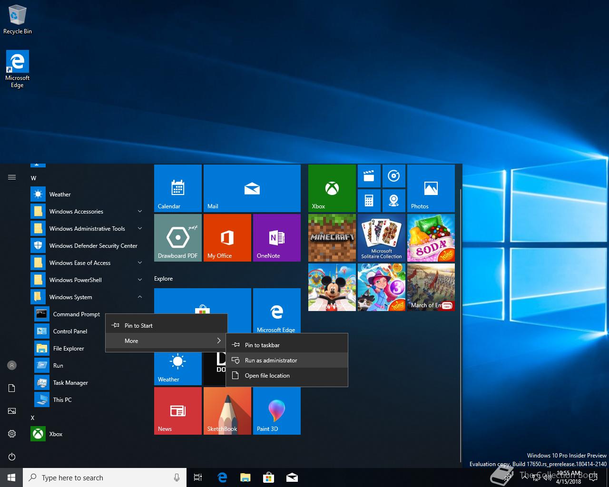
Task: Open the Maps small tile
Action: (x=393, y=201)
